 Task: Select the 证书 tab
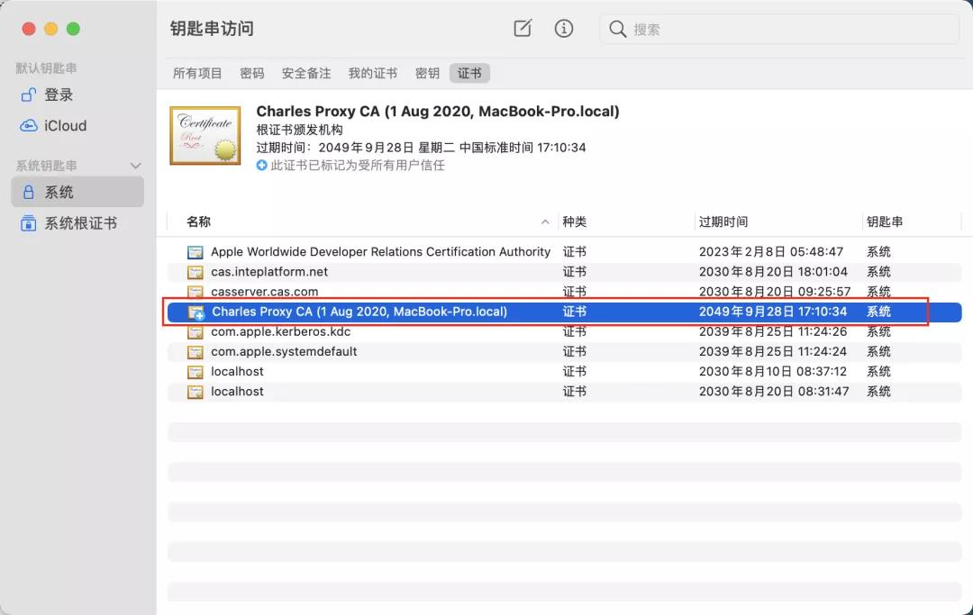click(469, 73)
